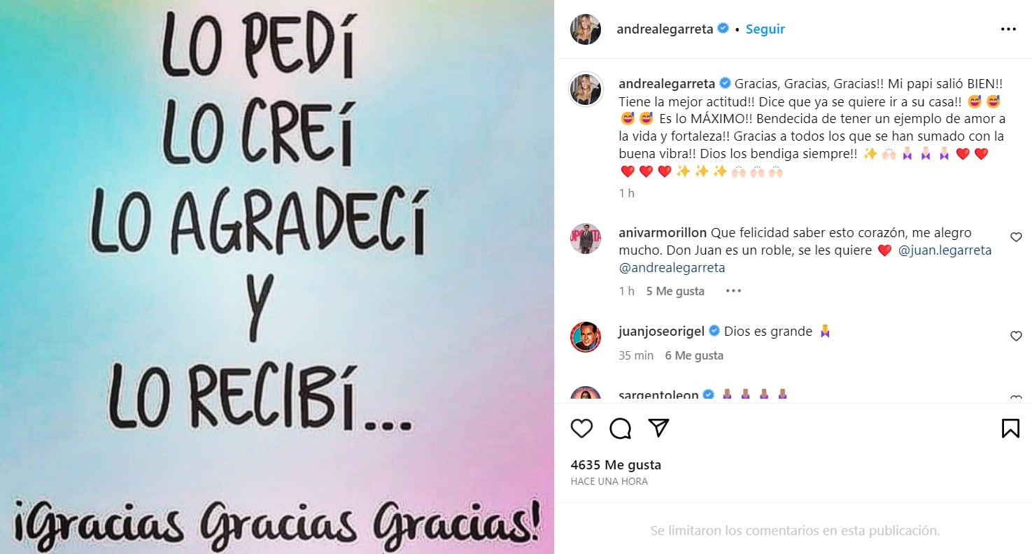Open anivarmorillon's profile picture
The image size is (1032, 554).
[586, 239]
